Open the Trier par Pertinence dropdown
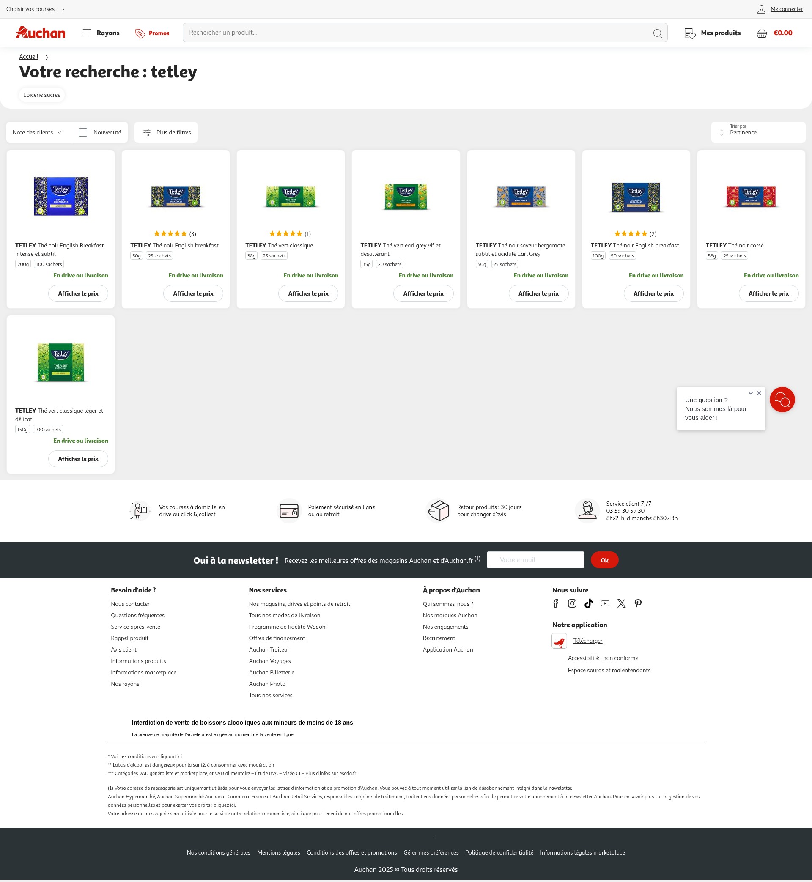 (x=758, y=132)
